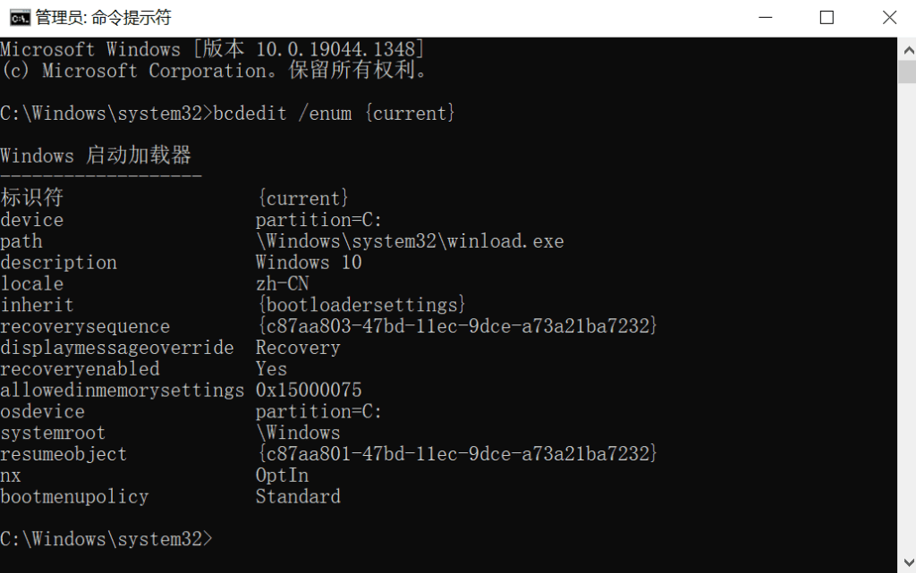Click the Windows 启动加载器 heading
The image size is (916, 573).
tap(96, 156)
